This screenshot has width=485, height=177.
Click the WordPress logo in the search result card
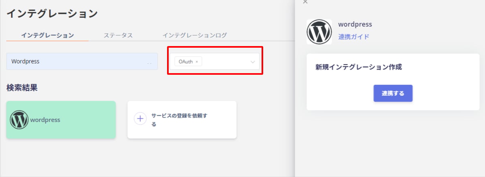19,120
